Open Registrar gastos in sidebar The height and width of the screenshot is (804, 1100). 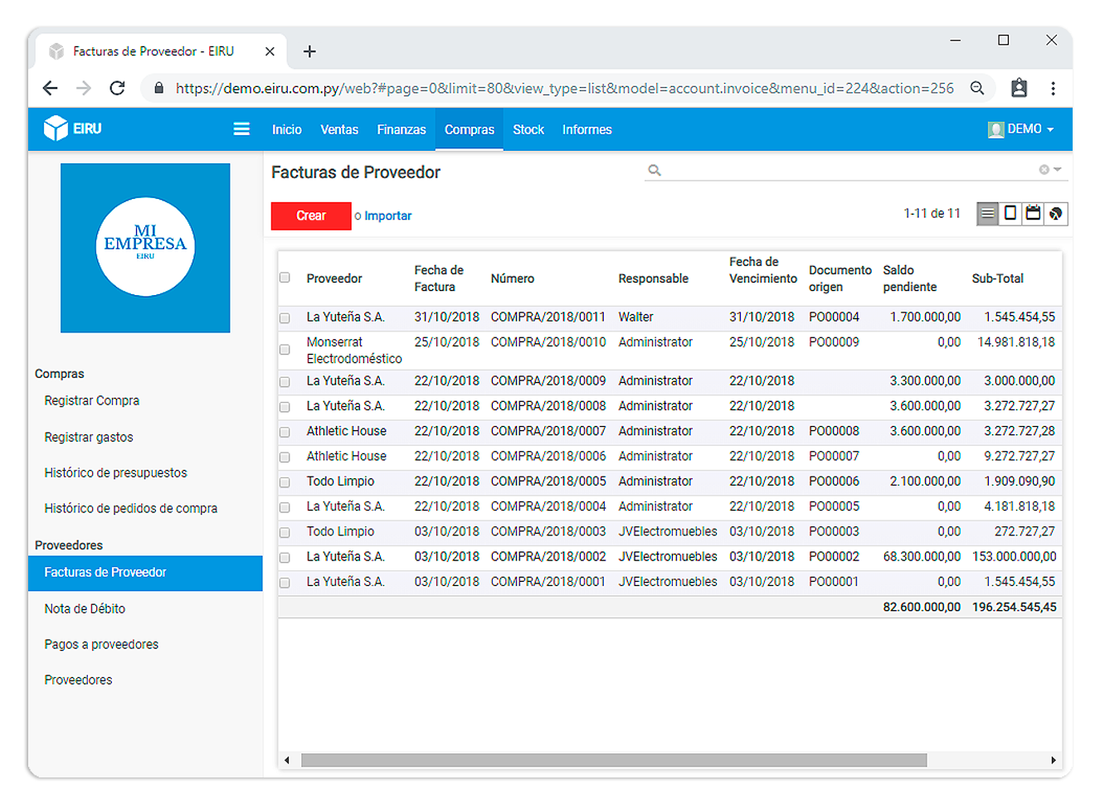coord(89,437)
